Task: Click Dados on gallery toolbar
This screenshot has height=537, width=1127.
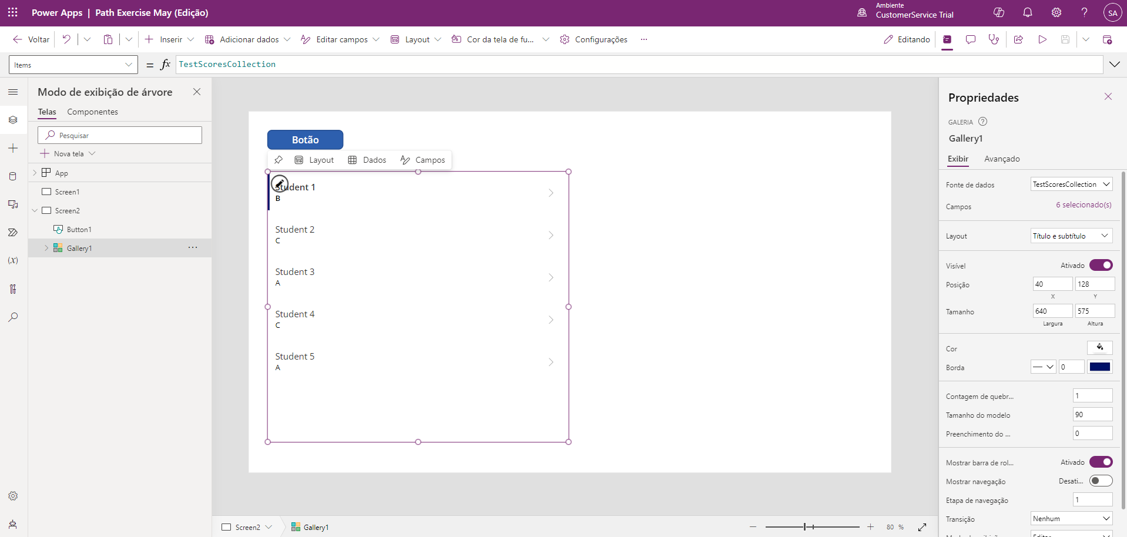Action: point(367,160)
